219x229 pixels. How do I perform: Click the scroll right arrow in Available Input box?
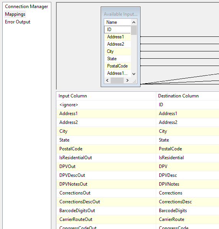point(127,80)
